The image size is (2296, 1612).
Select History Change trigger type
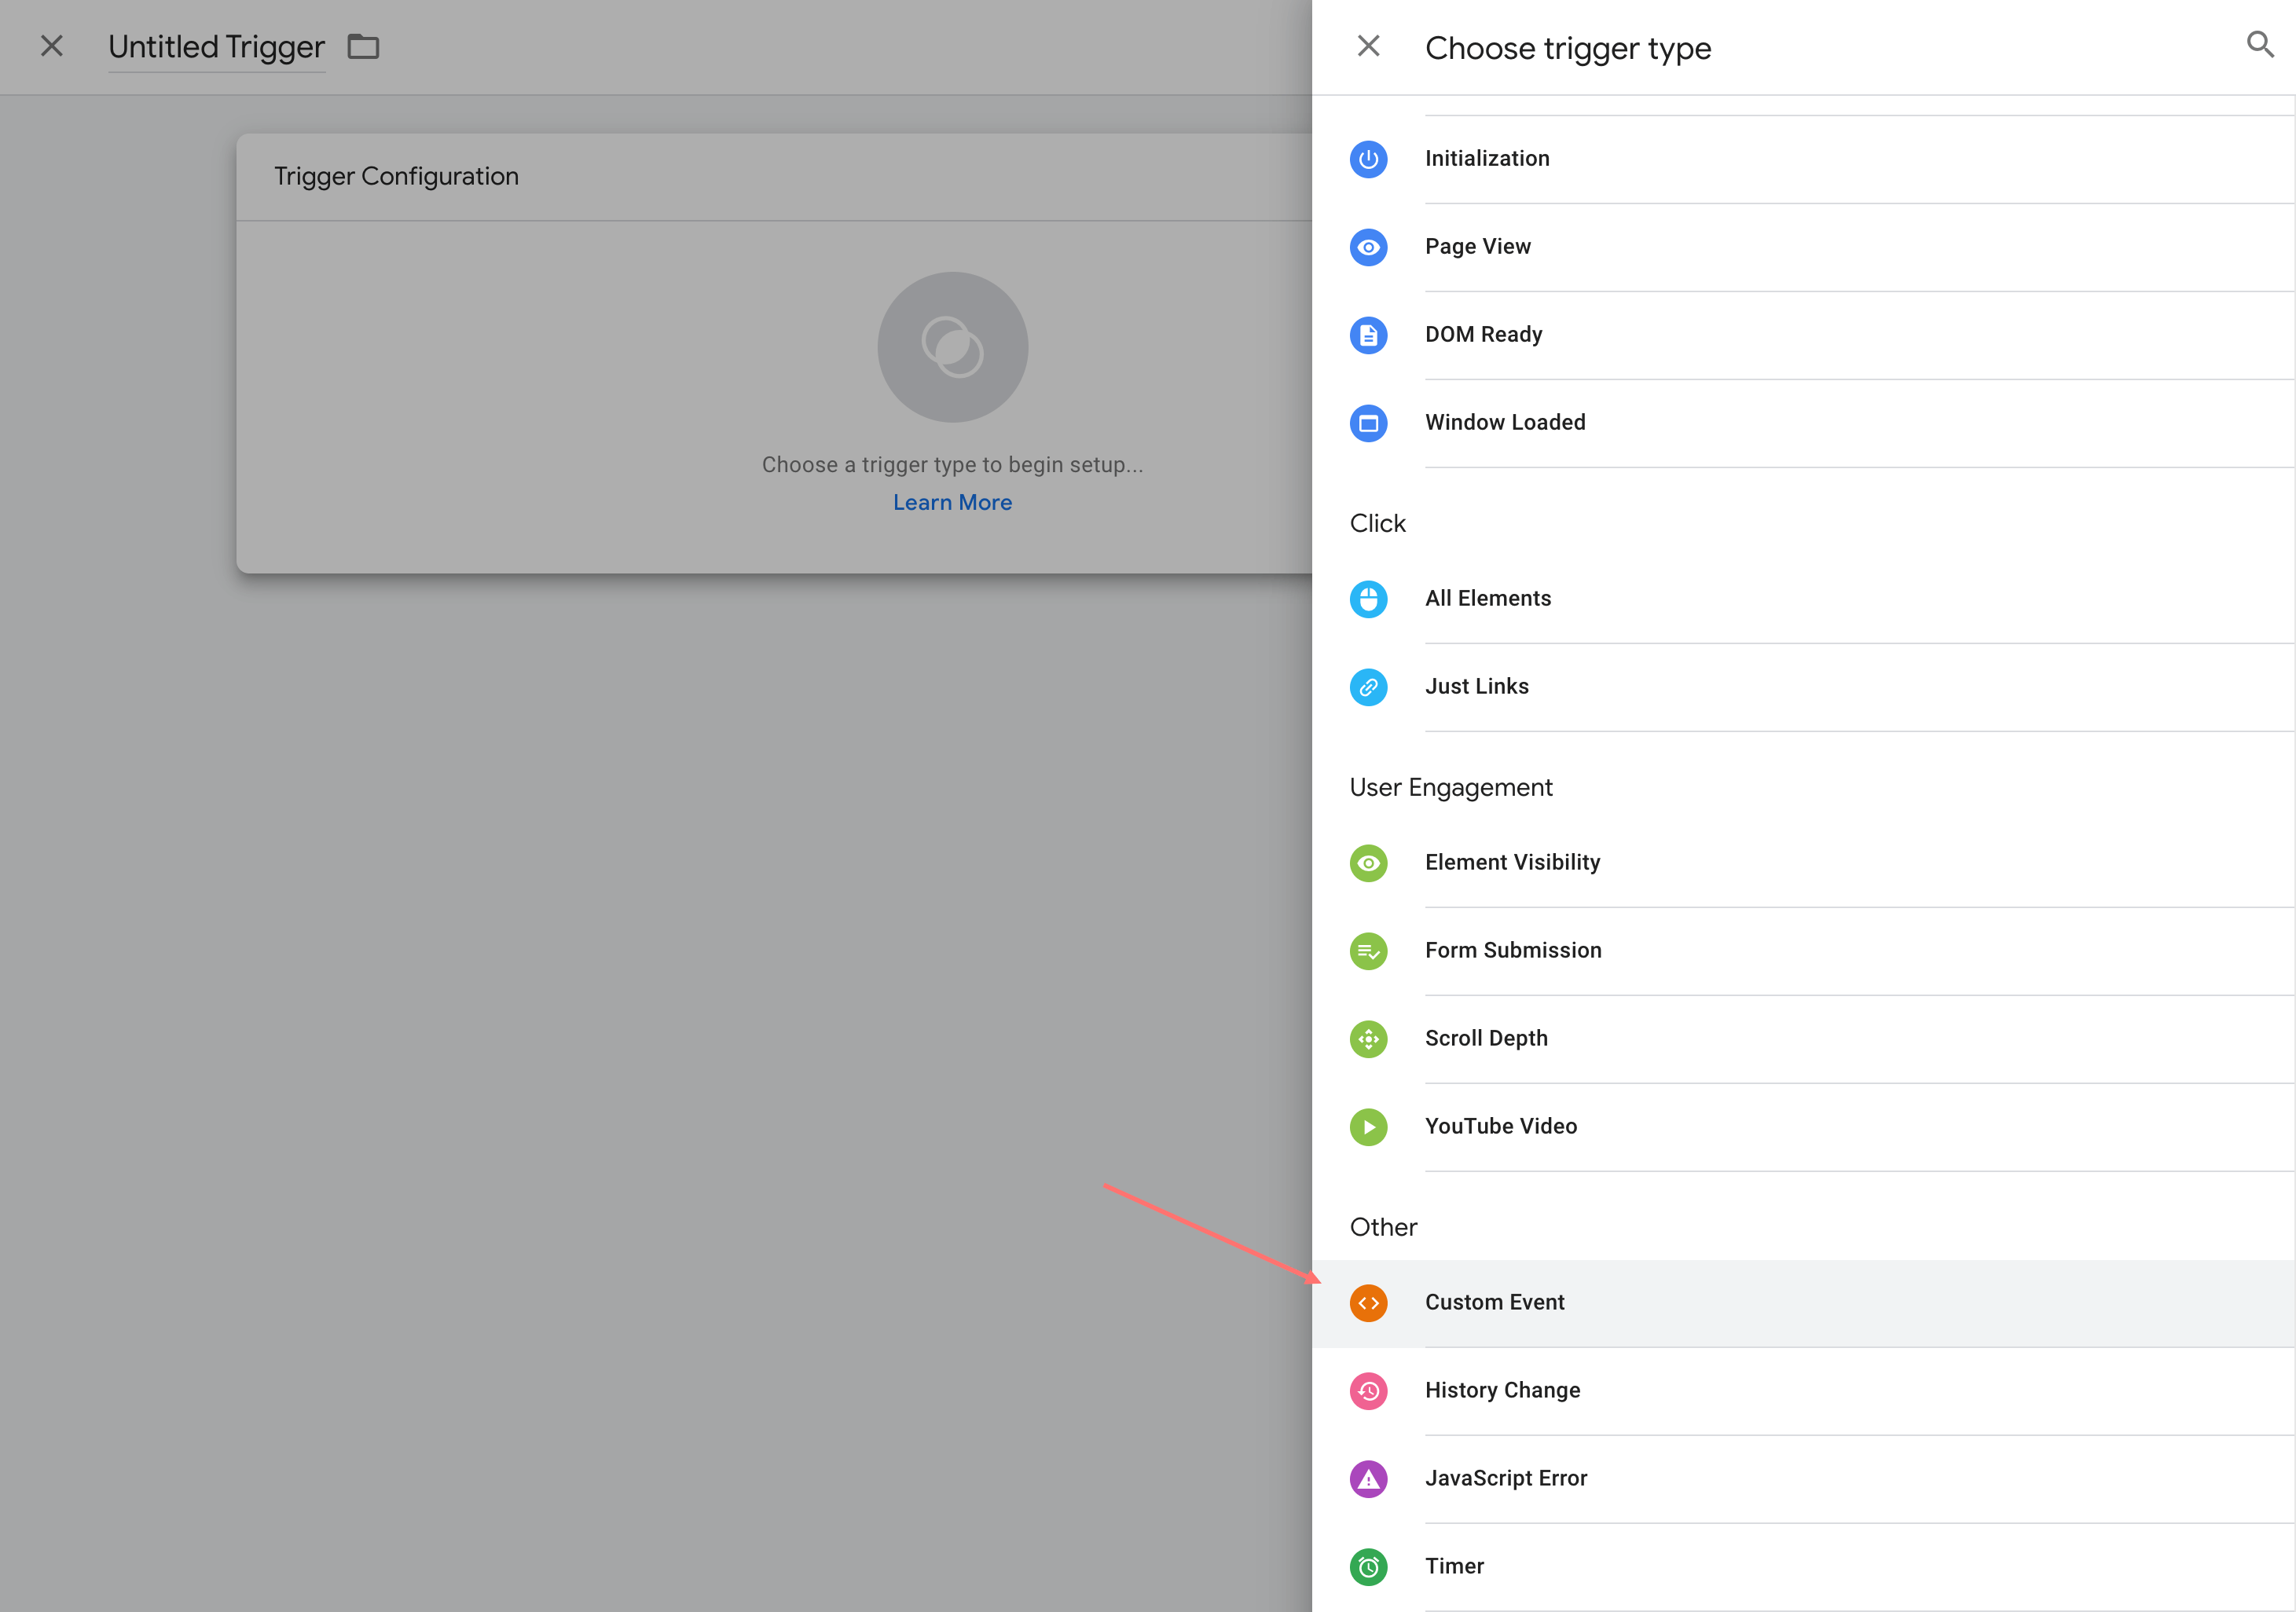1803,1391
